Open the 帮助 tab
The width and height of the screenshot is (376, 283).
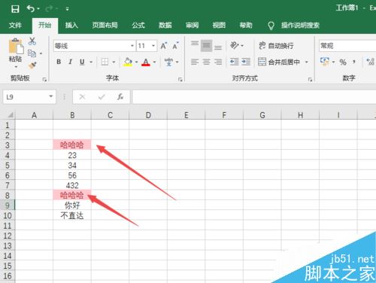[246, 25]
